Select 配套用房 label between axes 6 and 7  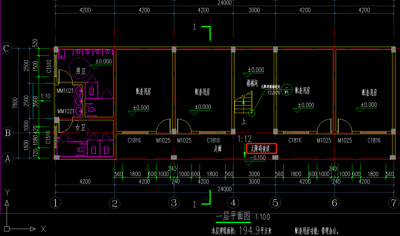click(370, 93)
